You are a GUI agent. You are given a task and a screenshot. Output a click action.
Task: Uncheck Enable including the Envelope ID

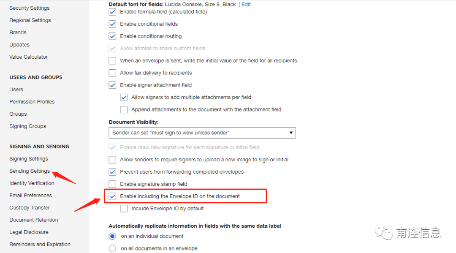[112, 196]
